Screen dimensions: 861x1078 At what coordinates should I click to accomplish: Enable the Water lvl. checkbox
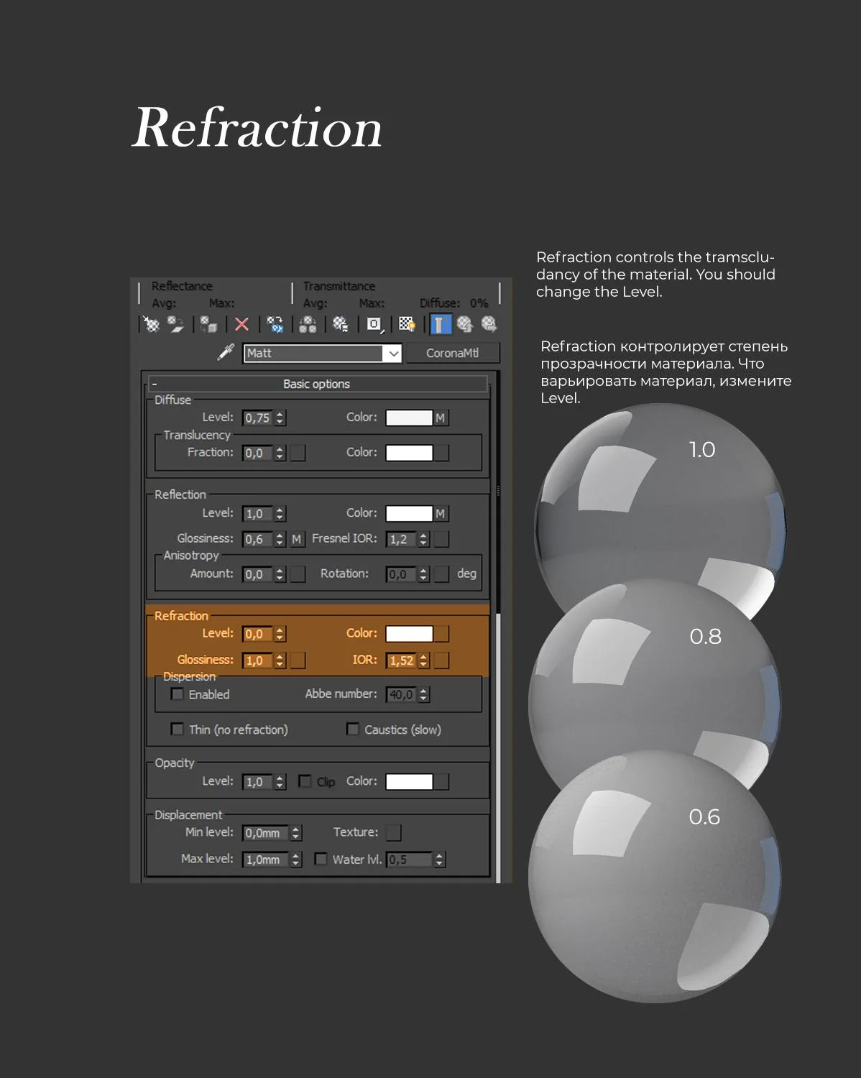(321, 859)
